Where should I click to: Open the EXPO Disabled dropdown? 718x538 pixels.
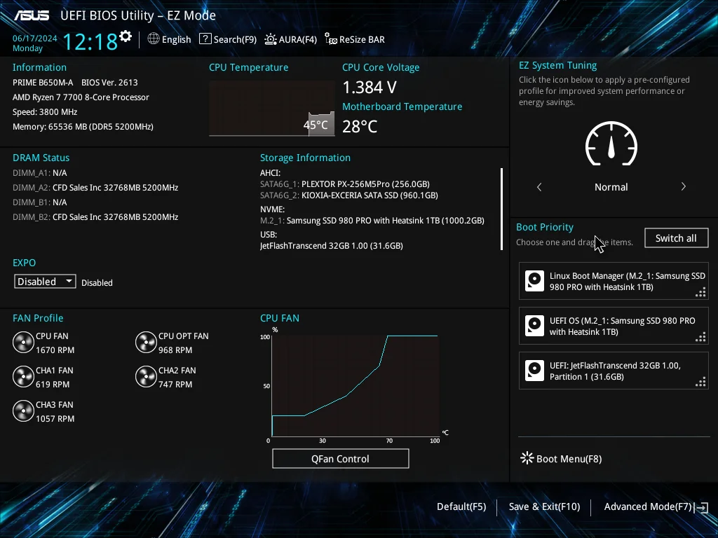[45, 282]
